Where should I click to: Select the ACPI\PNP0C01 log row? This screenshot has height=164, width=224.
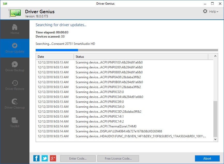[x=125, y=87]
